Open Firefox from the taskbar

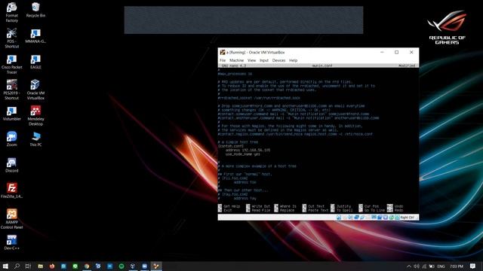[x=52, y=266]
